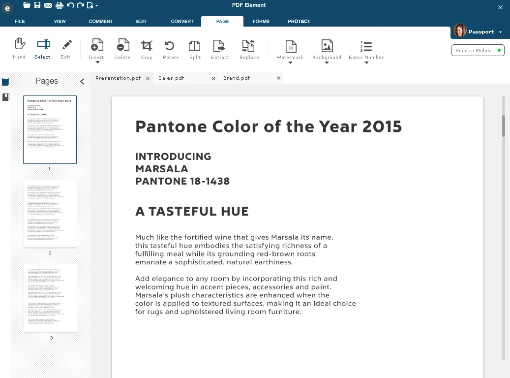
Task: Click the print icon in title bar
Action: [x=59, y=5]
